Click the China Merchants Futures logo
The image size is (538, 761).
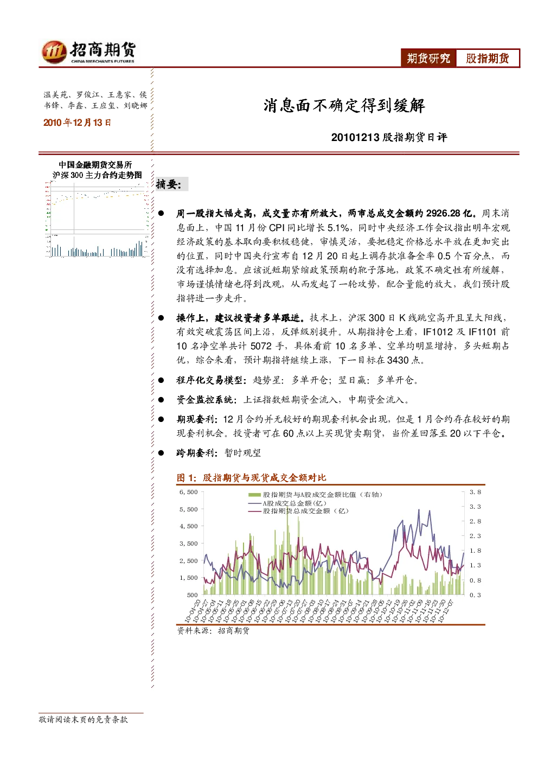88,52
